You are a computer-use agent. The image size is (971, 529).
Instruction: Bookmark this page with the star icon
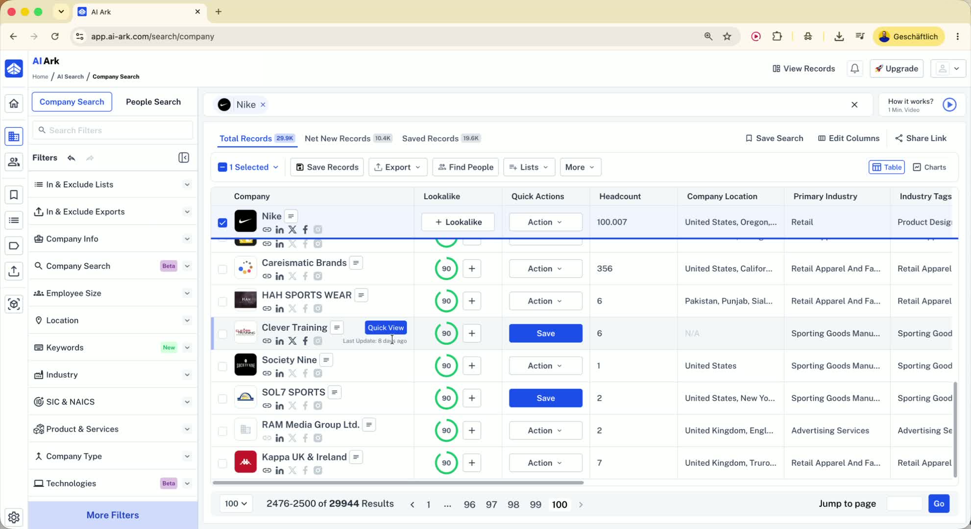pyautogui.click(x=728, y=36)
